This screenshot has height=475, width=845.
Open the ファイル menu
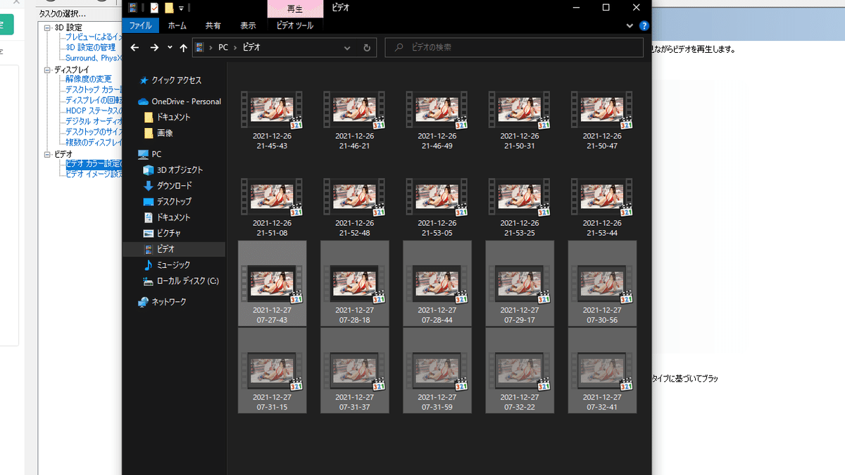coord(141,25)
